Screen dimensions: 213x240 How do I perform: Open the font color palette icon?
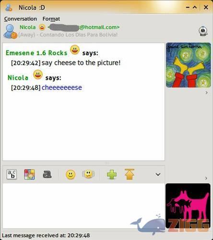point(29,174)
